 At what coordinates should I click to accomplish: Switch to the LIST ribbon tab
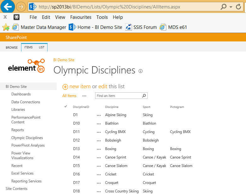pyautogui.click(x=42, y=47)
